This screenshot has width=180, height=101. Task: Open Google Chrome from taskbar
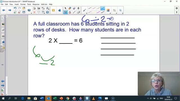[x=67, y=98]
